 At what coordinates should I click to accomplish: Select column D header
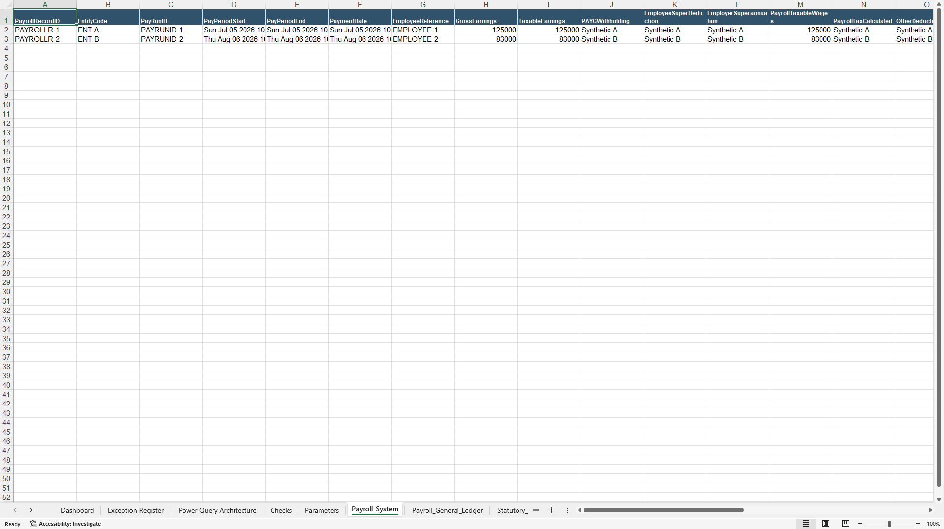tap(234, 4)
